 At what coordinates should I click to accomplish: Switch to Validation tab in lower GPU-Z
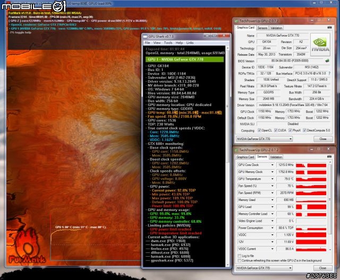pos(276,157)
